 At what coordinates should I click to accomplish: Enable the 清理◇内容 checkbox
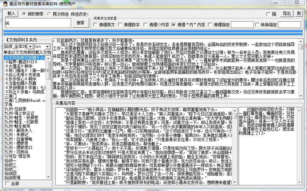145,25
